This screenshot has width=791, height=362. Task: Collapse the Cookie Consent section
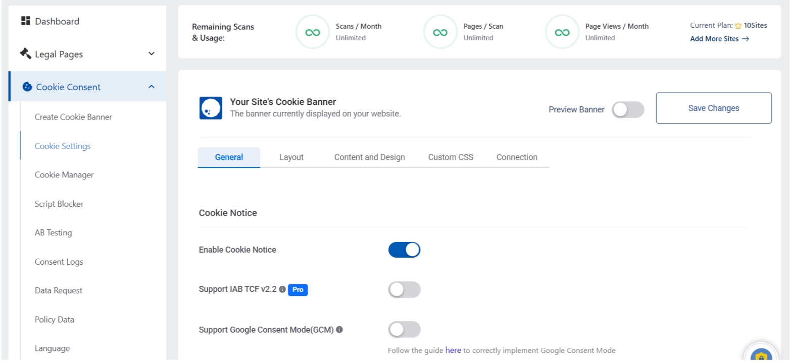(x=151, y=86)
